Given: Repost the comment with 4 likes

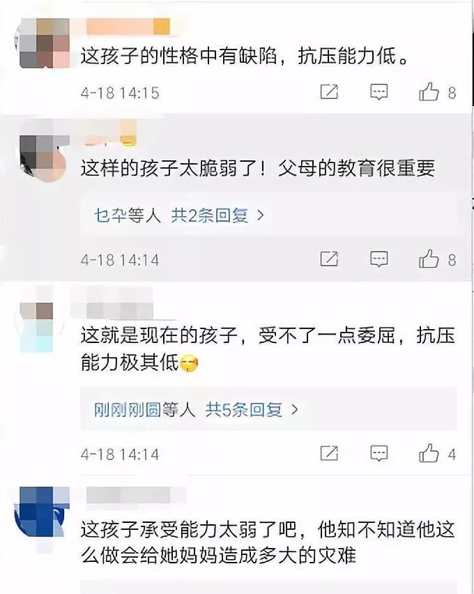Looking at the screenshot, I should point(329,453).
